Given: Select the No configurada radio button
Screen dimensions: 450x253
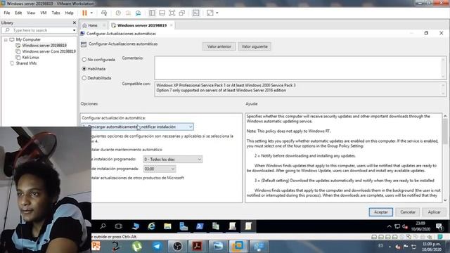Looking at the screenshot, I should [84, 60].
